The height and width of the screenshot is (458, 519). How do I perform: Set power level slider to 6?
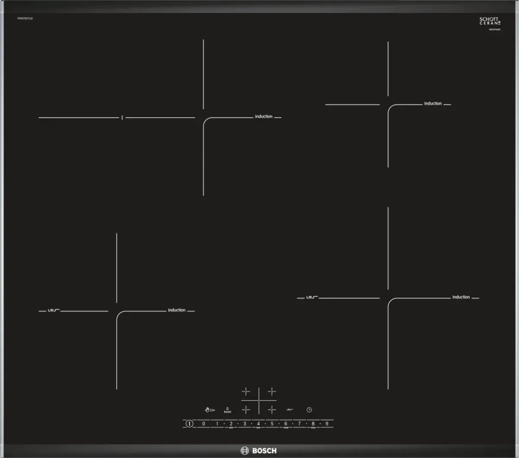tap(285, 424)
